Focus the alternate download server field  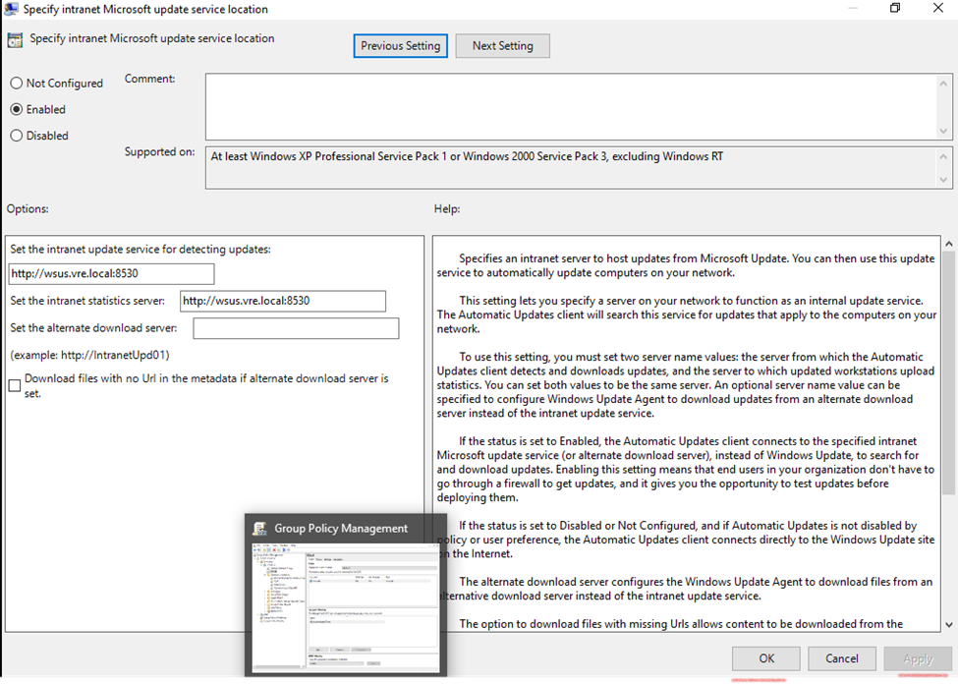click(296, 328)
